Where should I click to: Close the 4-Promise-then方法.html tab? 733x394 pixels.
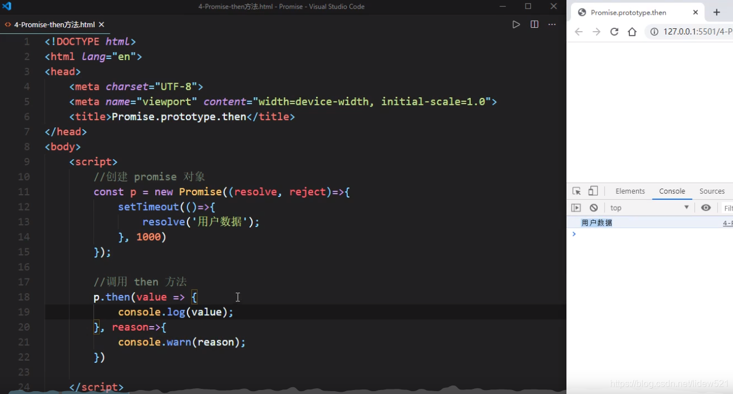click(101, 24)
